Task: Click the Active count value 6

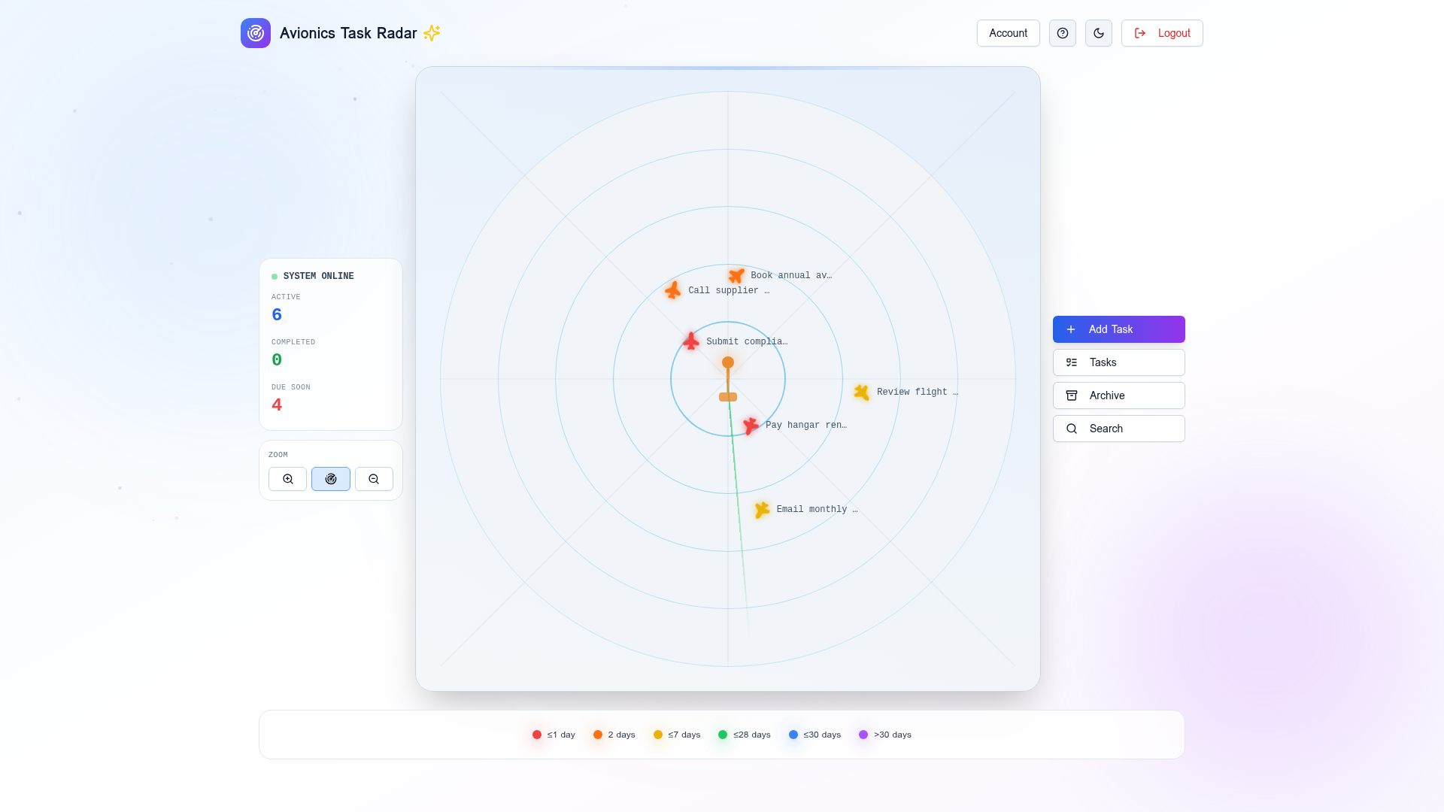Action: click(x=277, y=315)
